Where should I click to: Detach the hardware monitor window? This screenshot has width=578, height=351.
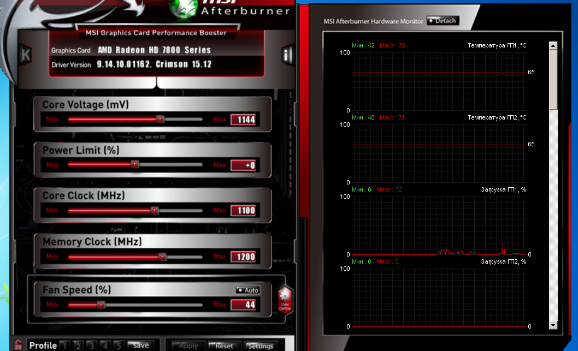pyautogui.click(x=443, y=21)
